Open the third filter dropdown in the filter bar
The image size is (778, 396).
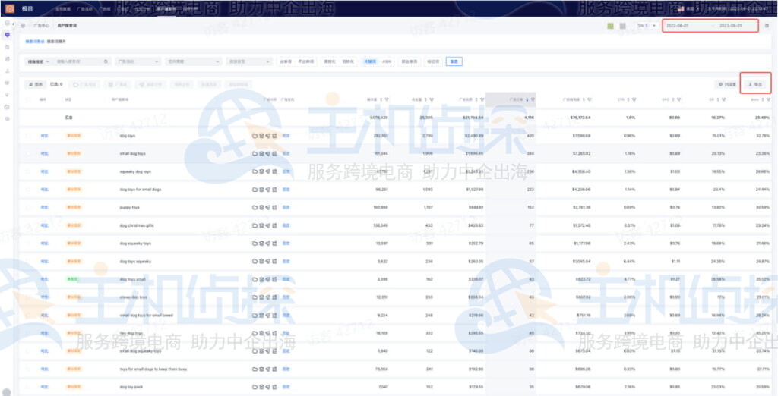(x=194, y=61)
